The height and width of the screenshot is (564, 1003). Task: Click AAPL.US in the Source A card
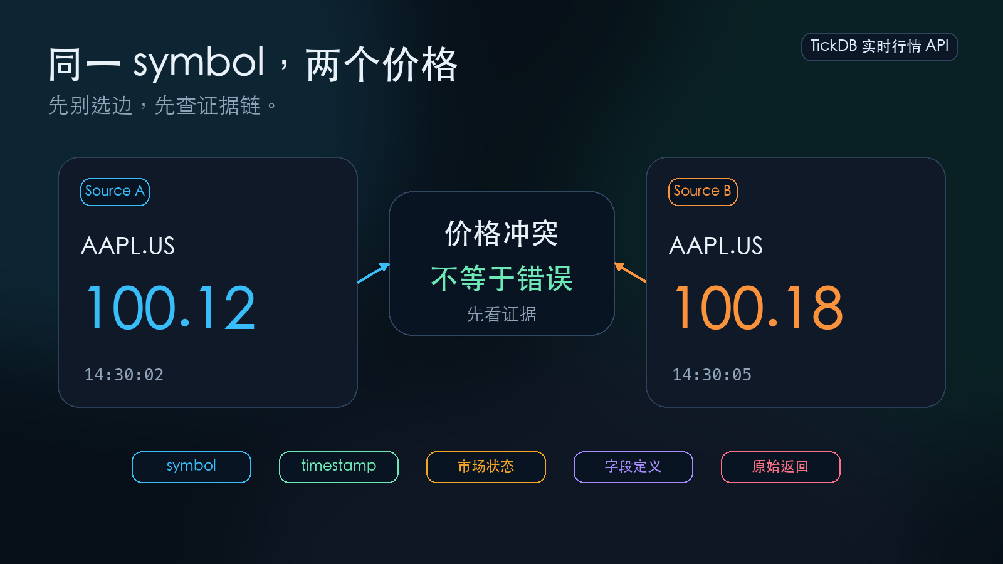pyautogui.click(x=128, y=246)
